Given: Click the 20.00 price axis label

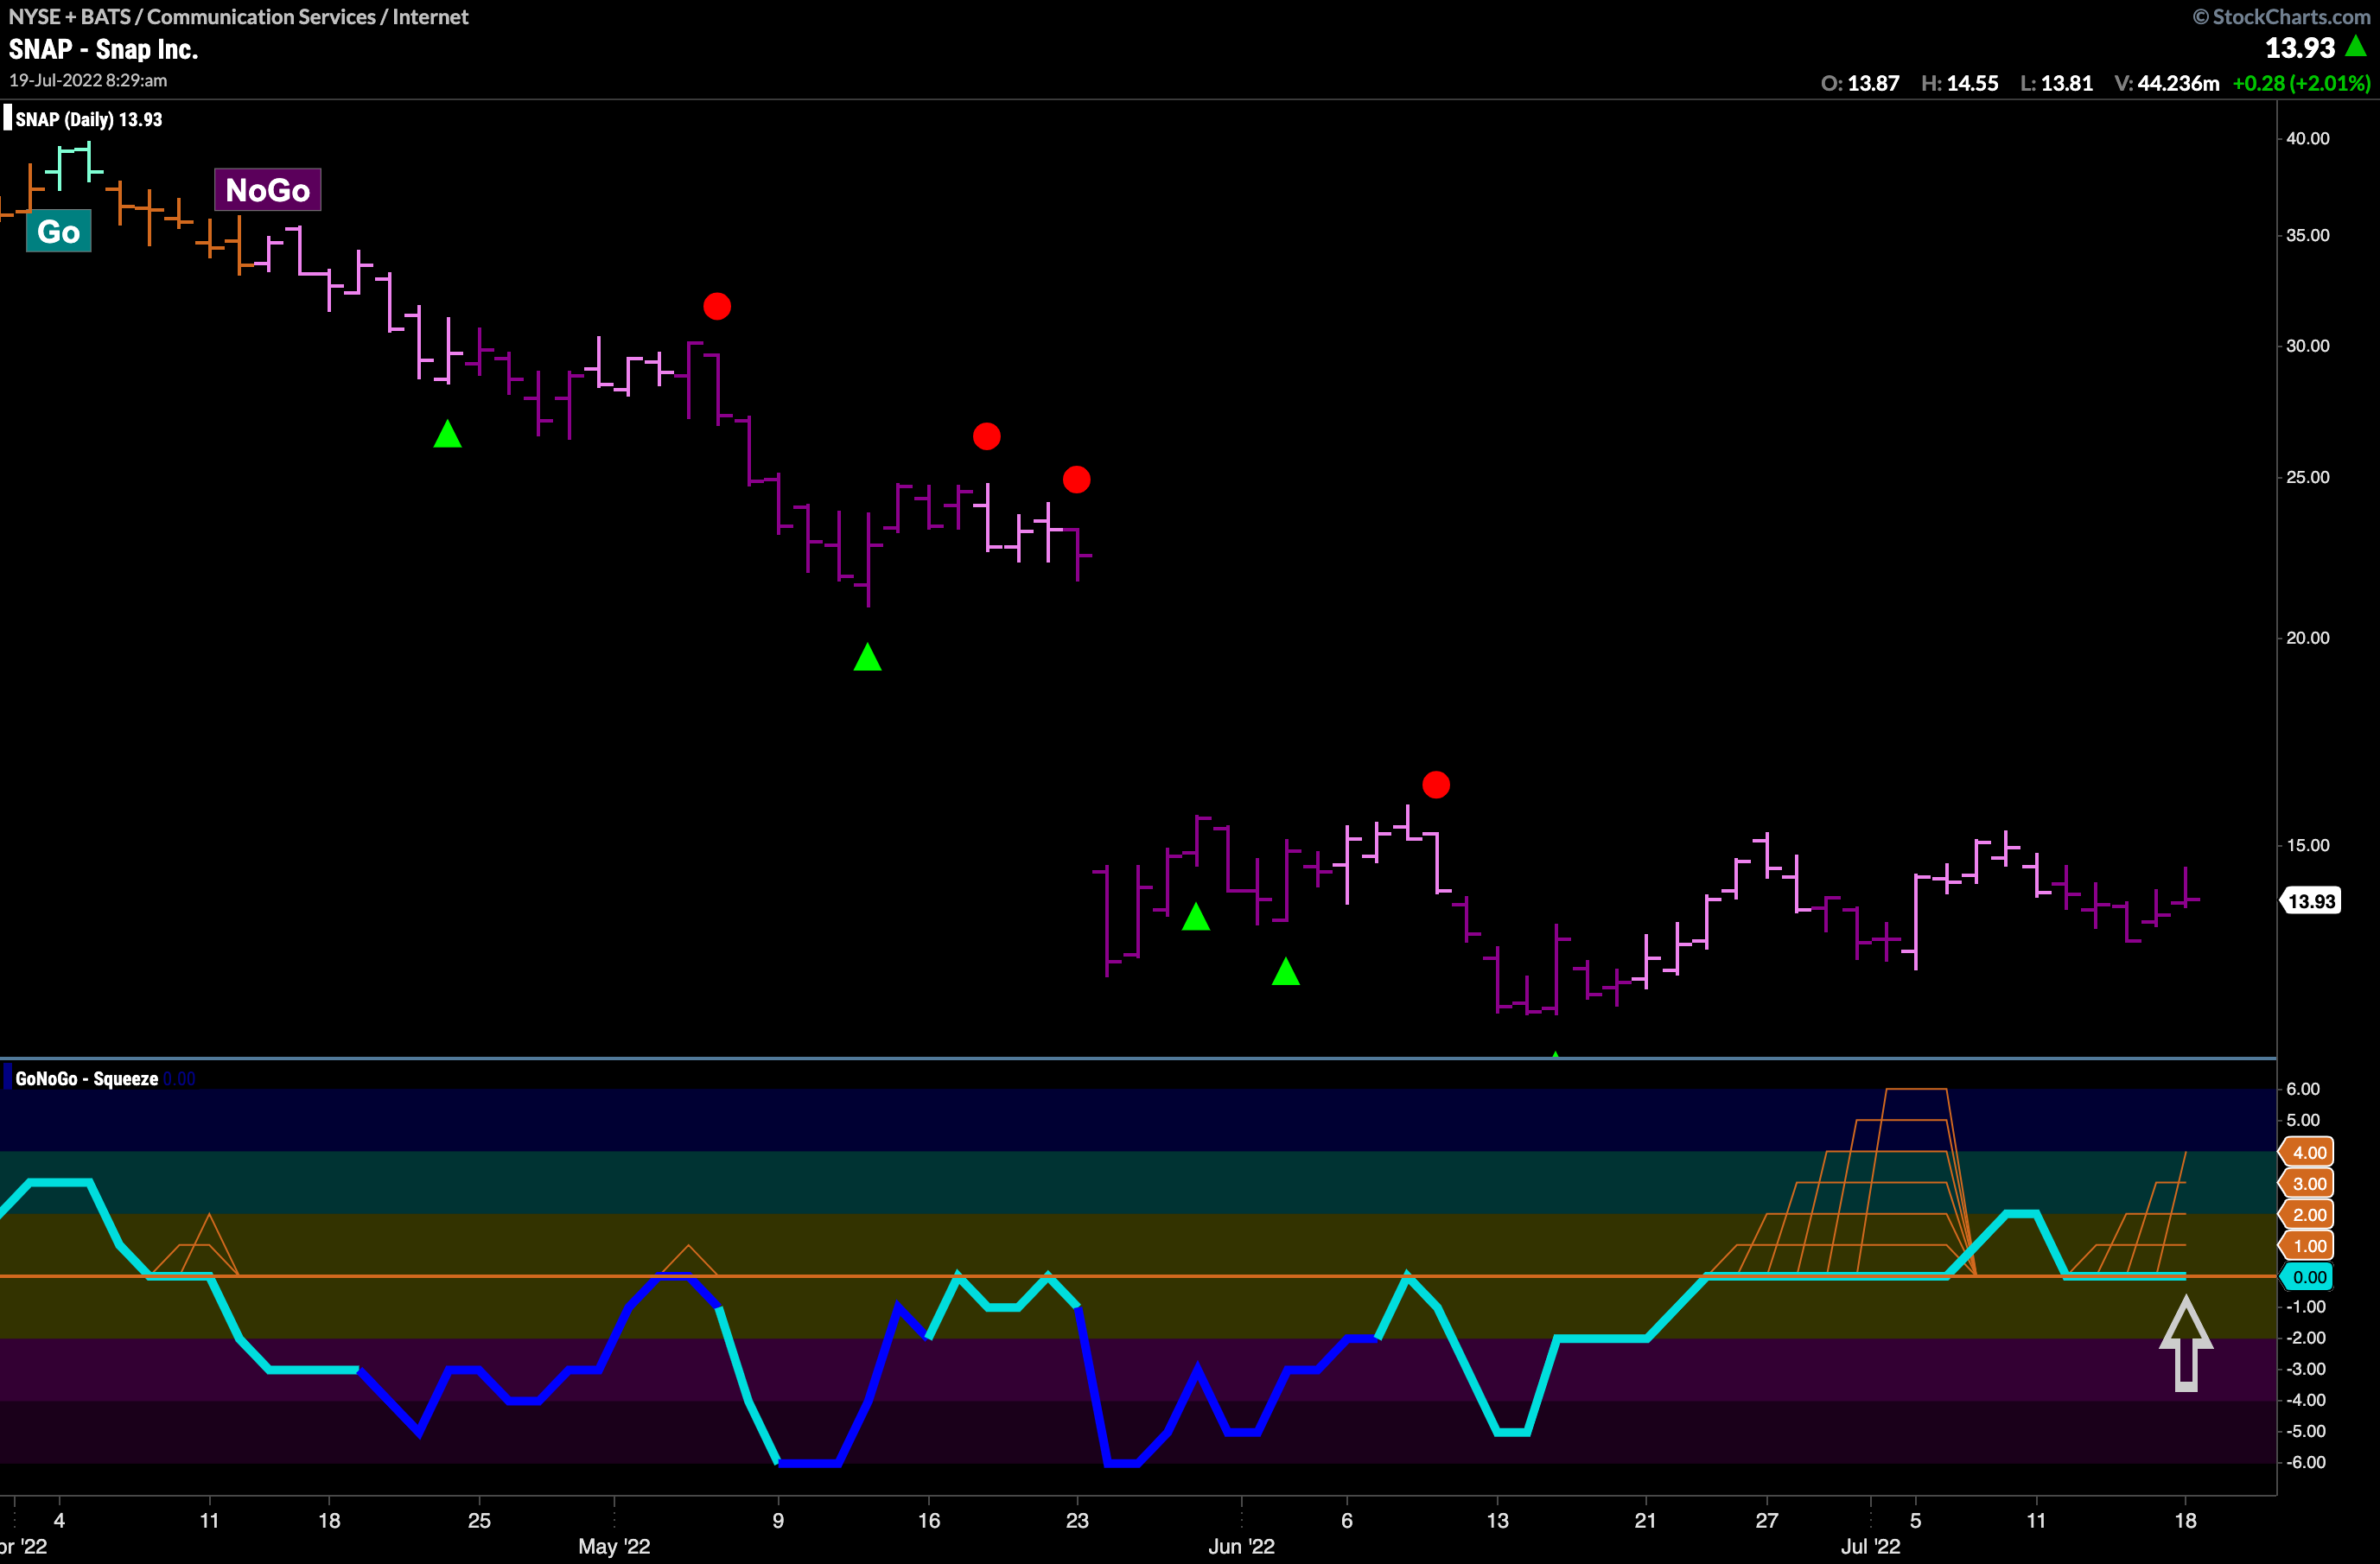Looking at the screenshot, I should pos(2307,638).
